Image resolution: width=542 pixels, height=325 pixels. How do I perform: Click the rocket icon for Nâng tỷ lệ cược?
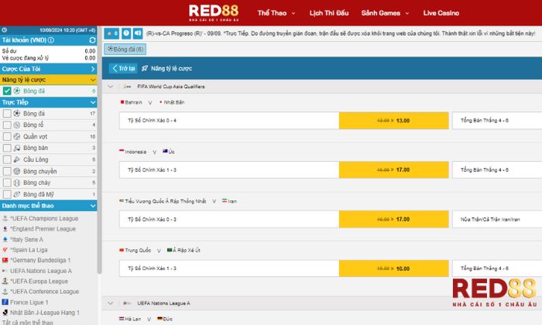[145, 68]
